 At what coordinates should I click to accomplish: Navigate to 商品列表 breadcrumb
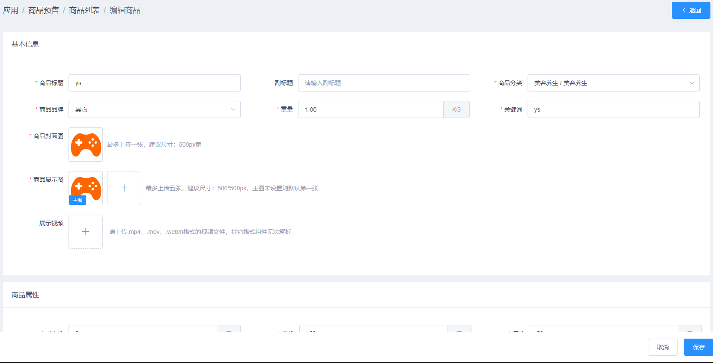tap(84, 10)
